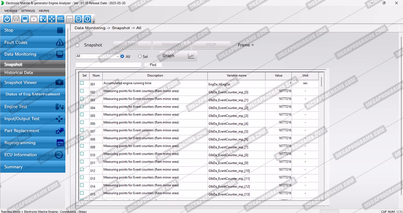Enable the Snapshot checkbox
Viewport: 403px width, 213px height.
[77, 45]
